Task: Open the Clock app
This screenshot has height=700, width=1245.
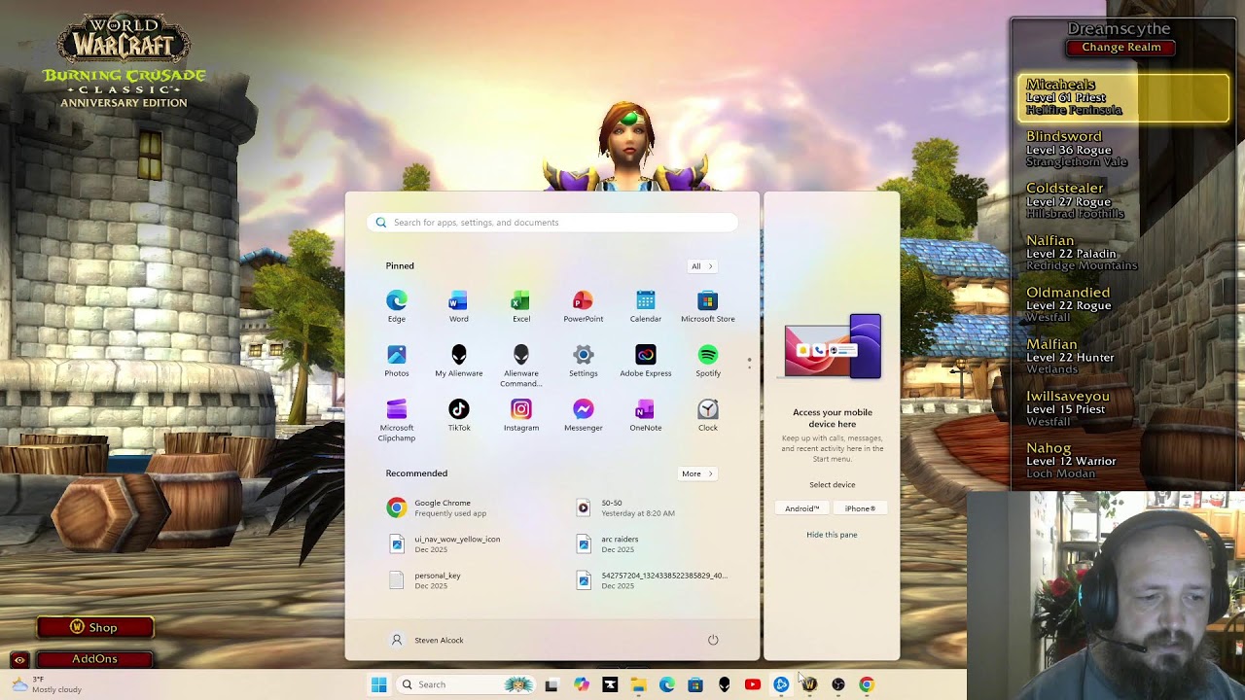Action: coord(708,414)
